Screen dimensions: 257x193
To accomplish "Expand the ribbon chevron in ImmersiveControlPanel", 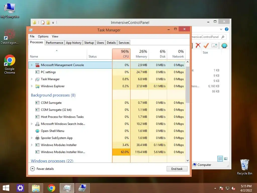I will (x=221, y=29).
